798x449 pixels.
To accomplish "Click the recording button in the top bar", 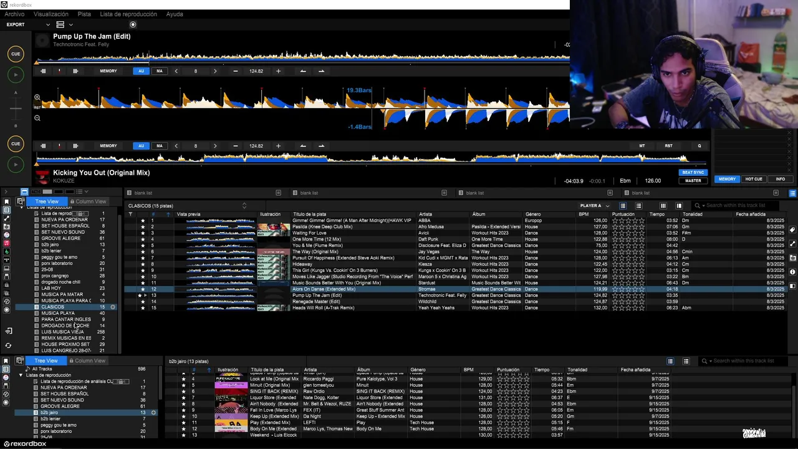I will point(133,25).
